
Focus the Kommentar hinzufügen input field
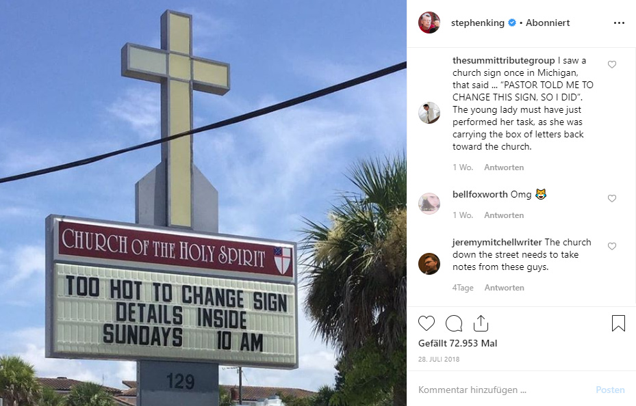(x=503, y=390)
